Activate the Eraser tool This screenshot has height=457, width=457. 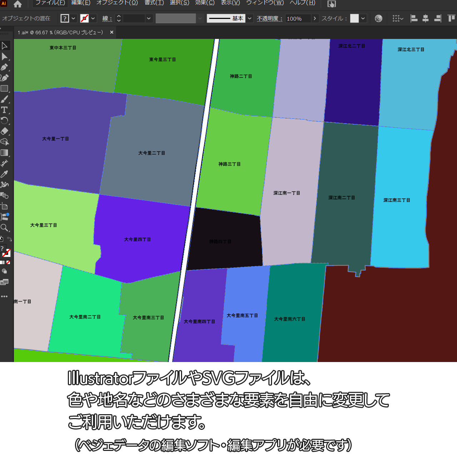(x=5, y=131)
